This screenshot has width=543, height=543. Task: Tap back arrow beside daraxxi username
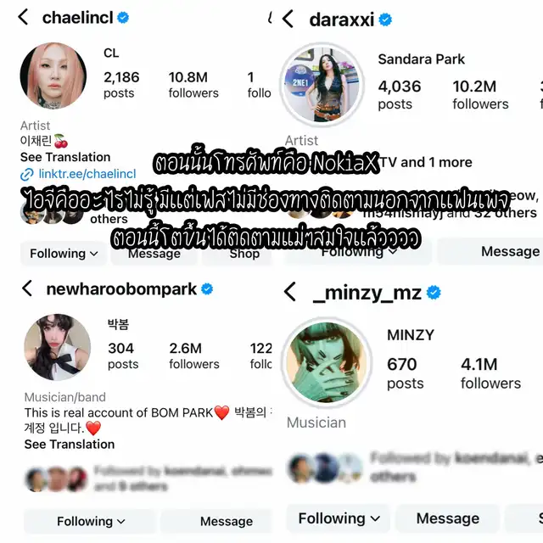288,19
